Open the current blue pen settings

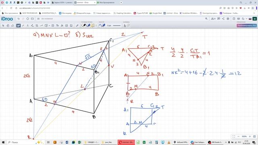point(102,25)
